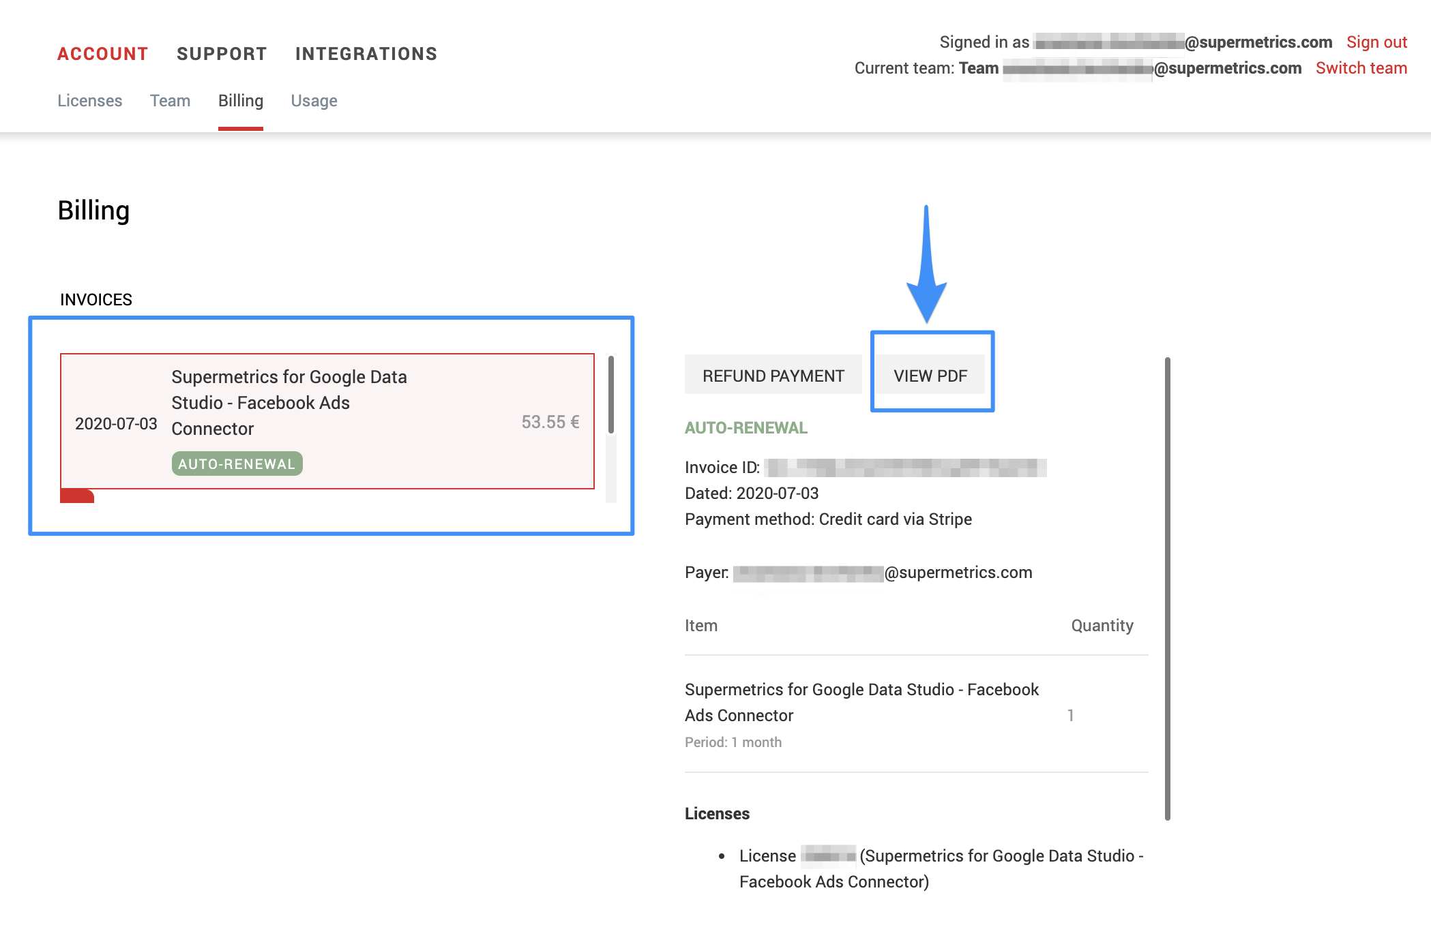
Task: Click the red tab below invoice card
Action: click(x=76, y=496)
